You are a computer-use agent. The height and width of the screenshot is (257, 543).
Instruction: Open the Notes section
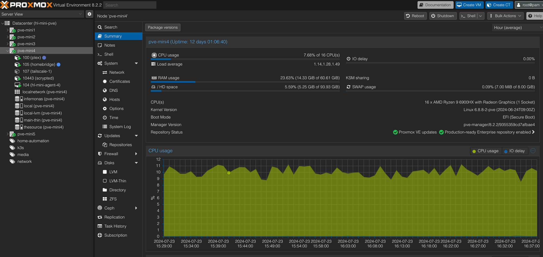coord(119,45)
